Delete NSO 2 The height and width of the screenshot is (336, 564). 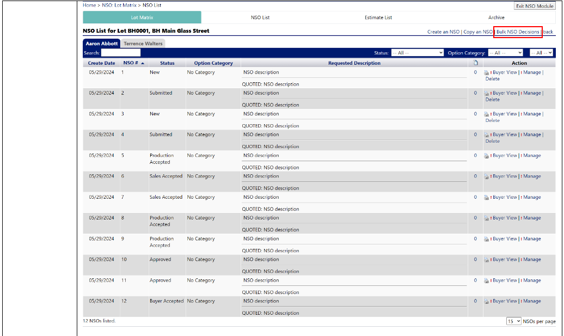click(493, 100)
